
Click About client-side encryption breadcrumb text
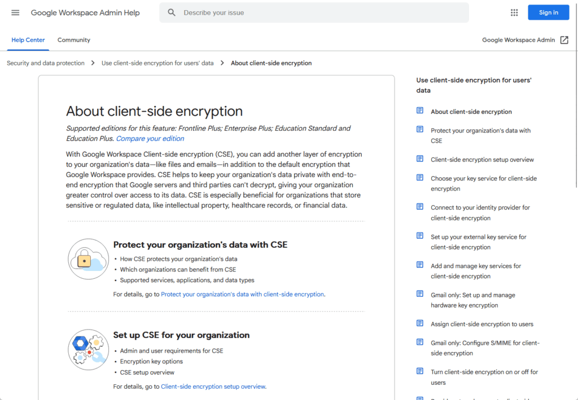coord(272,63)
